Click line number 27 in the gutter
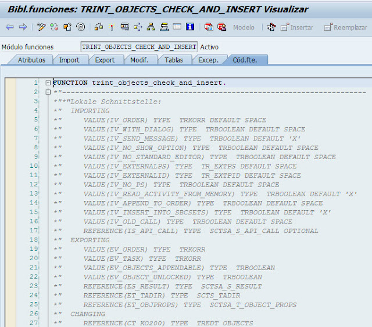The width and height of the screenshot is (372, 327). 34,323
